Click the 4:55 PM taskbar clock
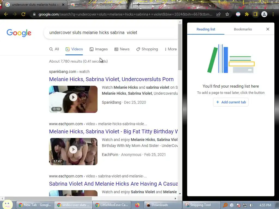The width and height of the screenshot is (279, 209). [265, 205]
